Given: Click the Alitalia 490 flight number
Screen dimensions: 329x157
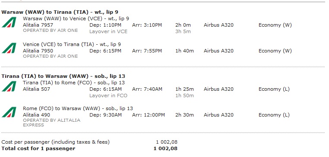Looking at the screenshot, I should point(37,115).
